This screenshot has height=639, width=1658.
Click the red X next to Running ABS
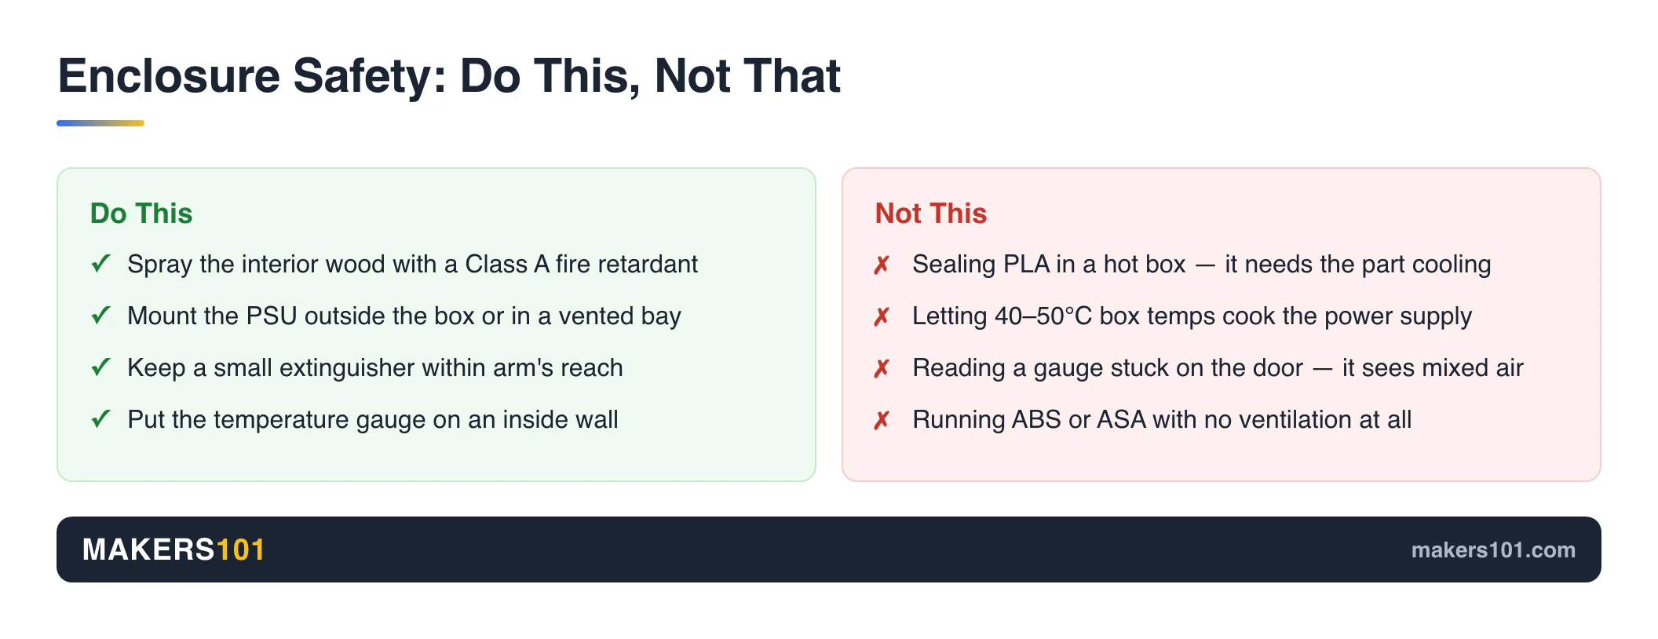tap(882, 420)
